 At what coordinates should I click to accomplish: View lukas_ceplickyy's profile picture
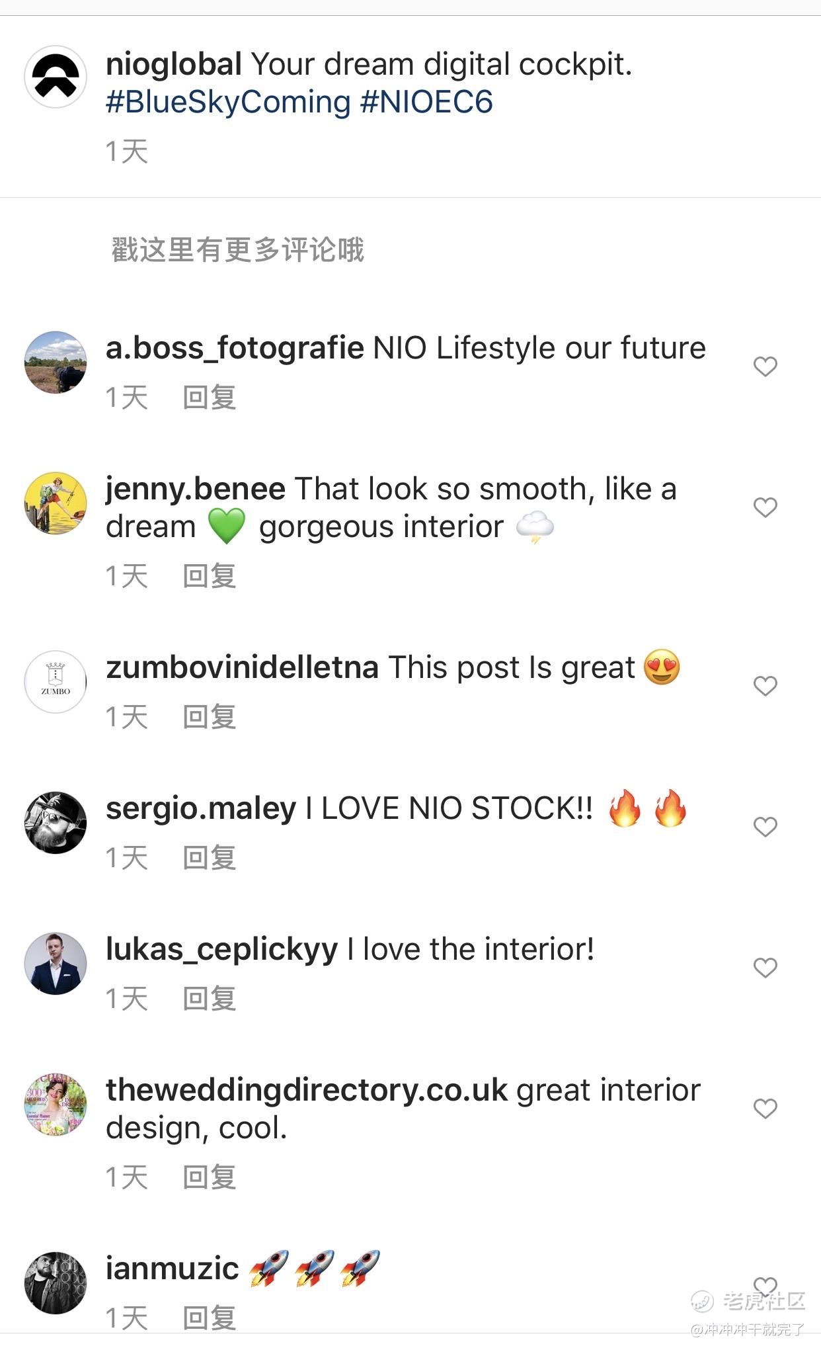click(x=56, y=964)
